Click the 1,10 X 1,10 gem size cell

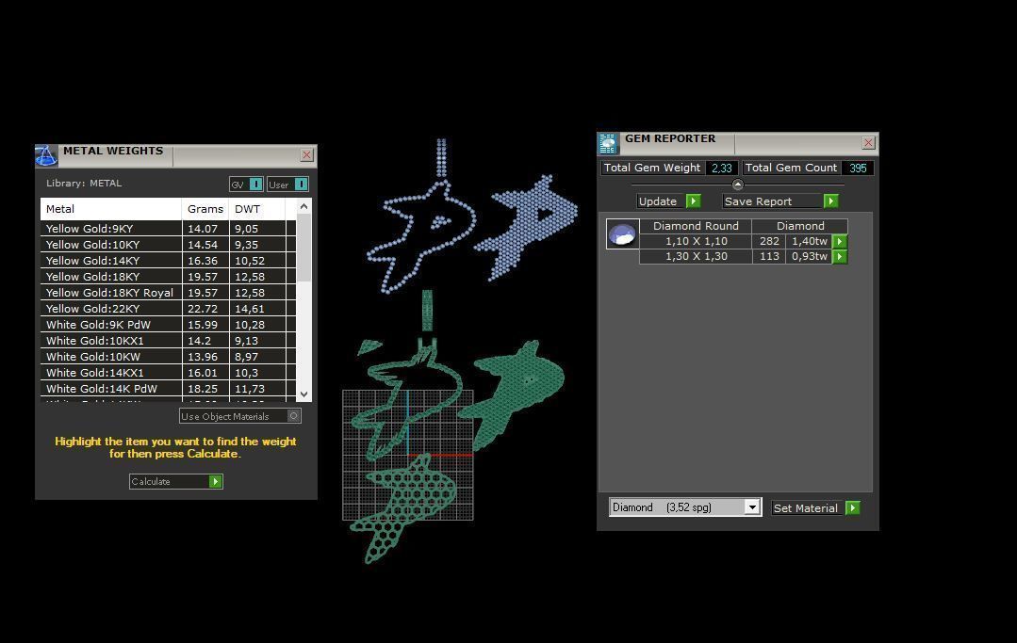pos(696,242)
